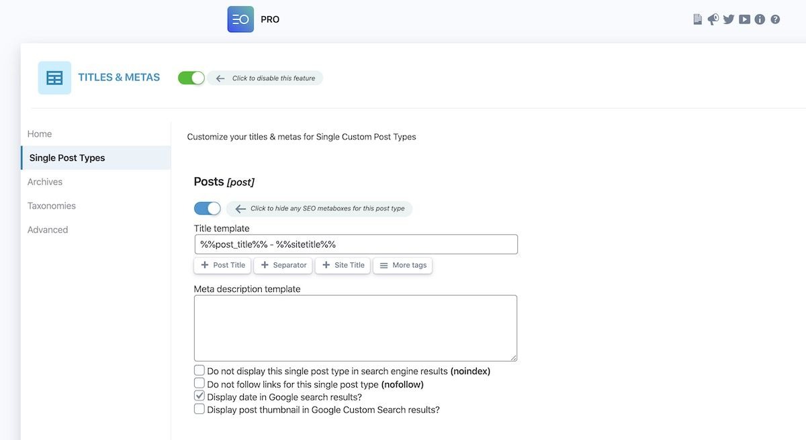Open the megaphone announcements icon

click(x=713, y=19)
